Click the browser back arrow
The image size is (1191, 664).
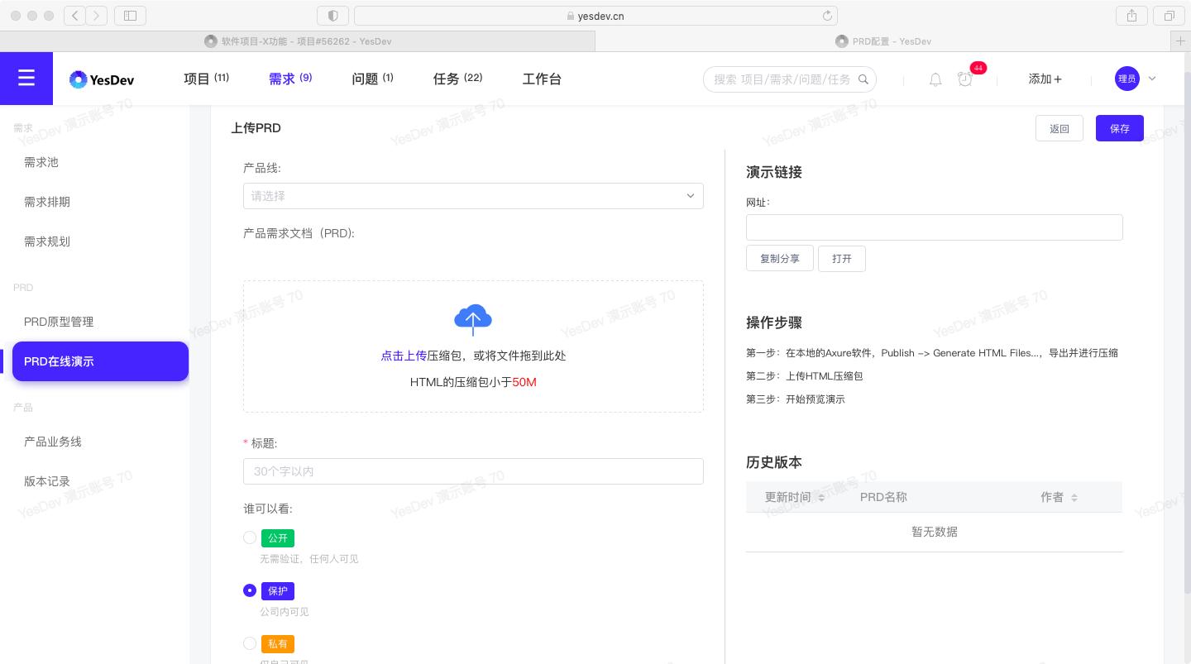click(x=75, y=16)
